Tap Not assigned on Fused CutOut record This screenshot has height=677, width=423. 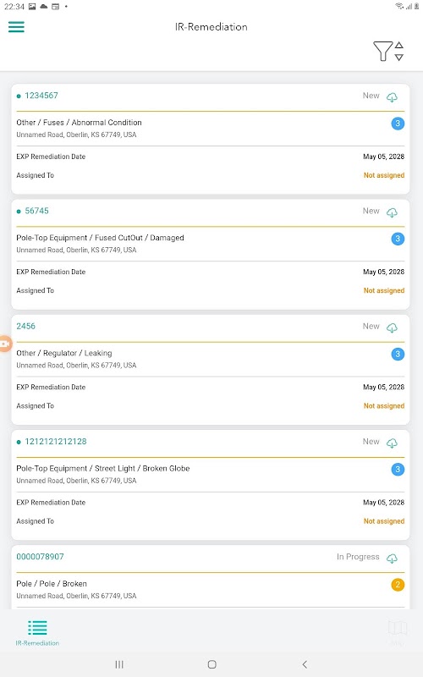384,290
